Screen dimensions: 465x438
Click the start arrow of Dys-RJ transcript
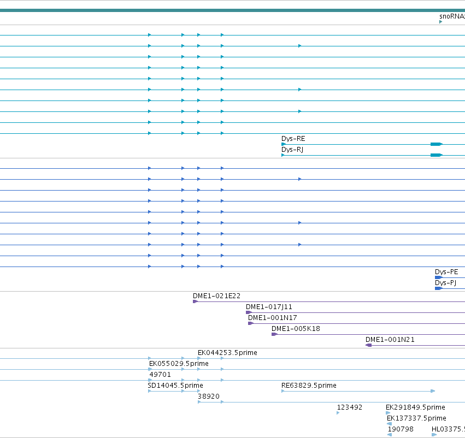tap(283, 155)
